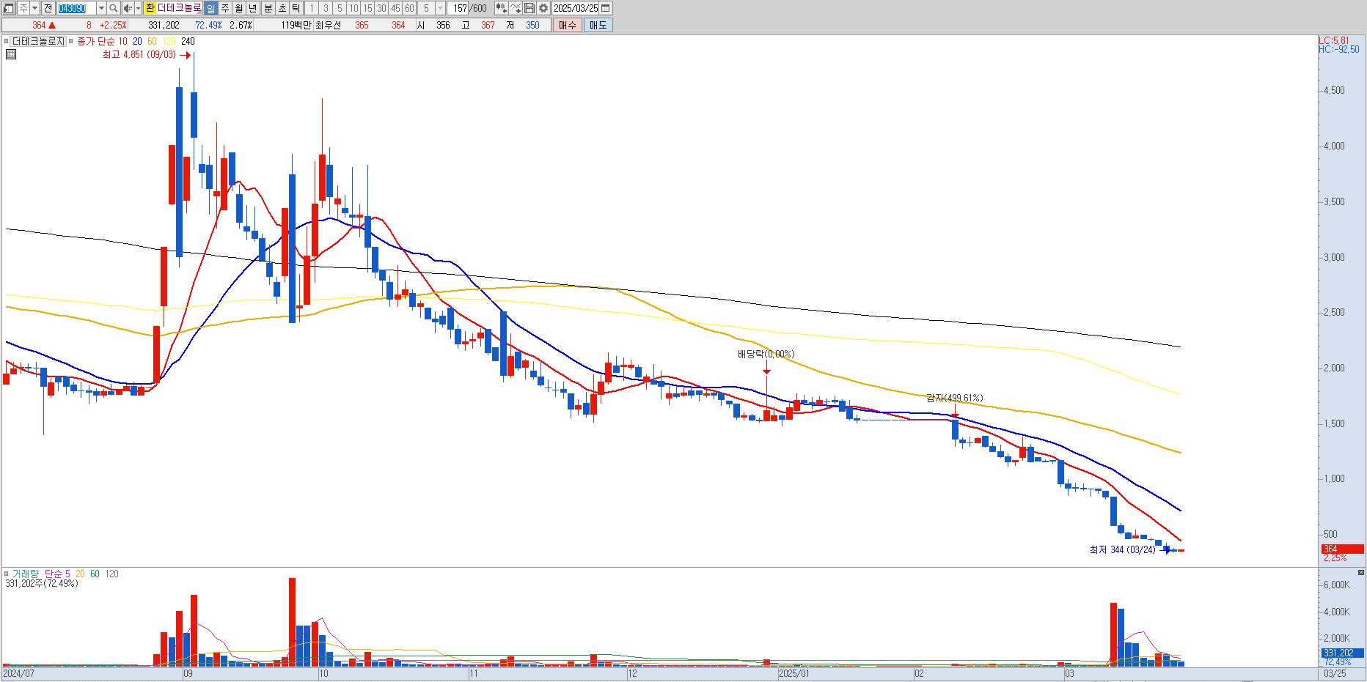Click the small square marker before 거래량 label
The width and height of the screenshot is (1367, 682).
6,574
